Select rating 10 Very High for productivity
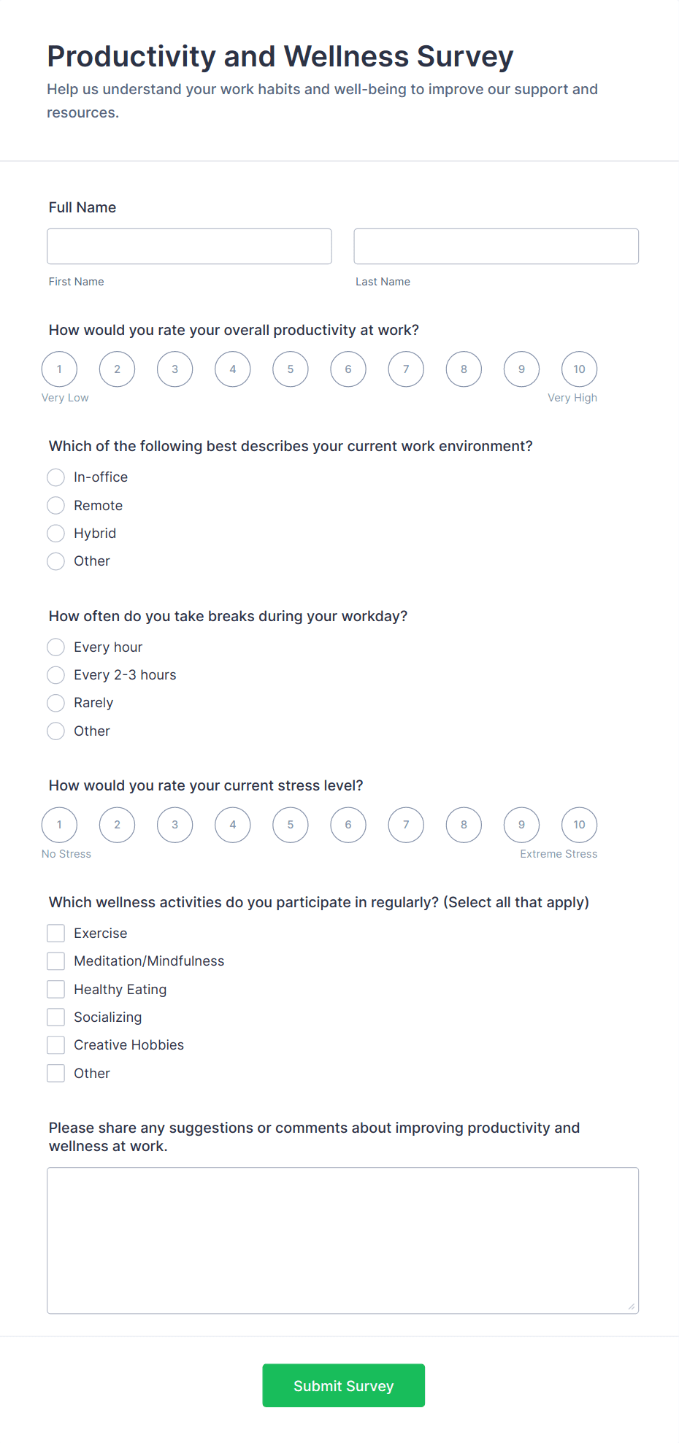The height and width of the screenshot is (1443, 679). pyautogui.click(x=578, y=369)
